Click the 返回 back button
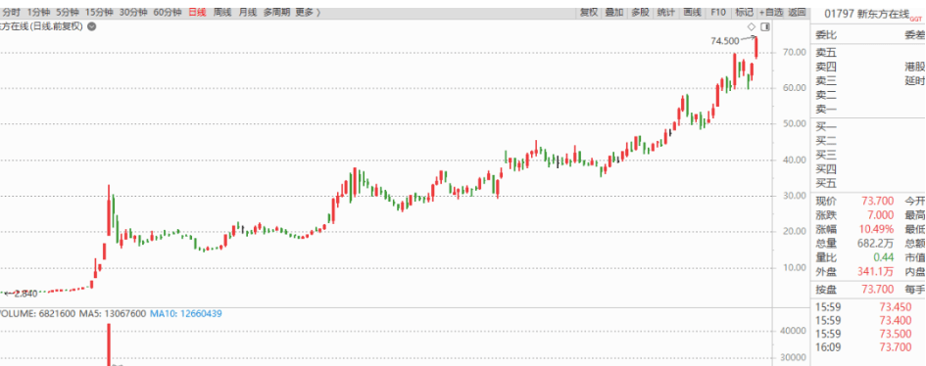The width and height of the screenshot is (926, 366). coord(797,12)
